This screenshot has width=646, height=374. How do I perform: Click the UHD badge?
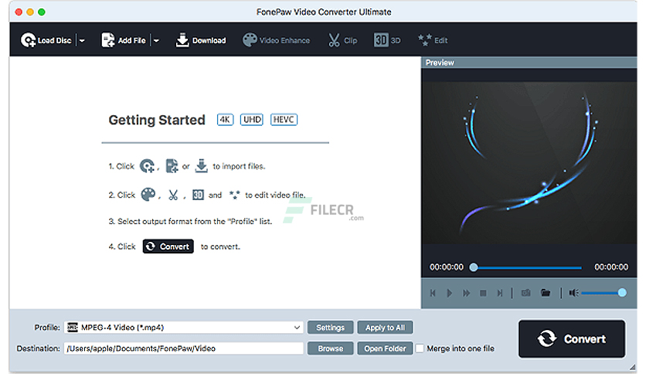coord(252,120)
